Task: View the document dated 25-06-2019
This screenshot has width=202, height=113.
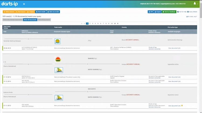Action: 174,48
